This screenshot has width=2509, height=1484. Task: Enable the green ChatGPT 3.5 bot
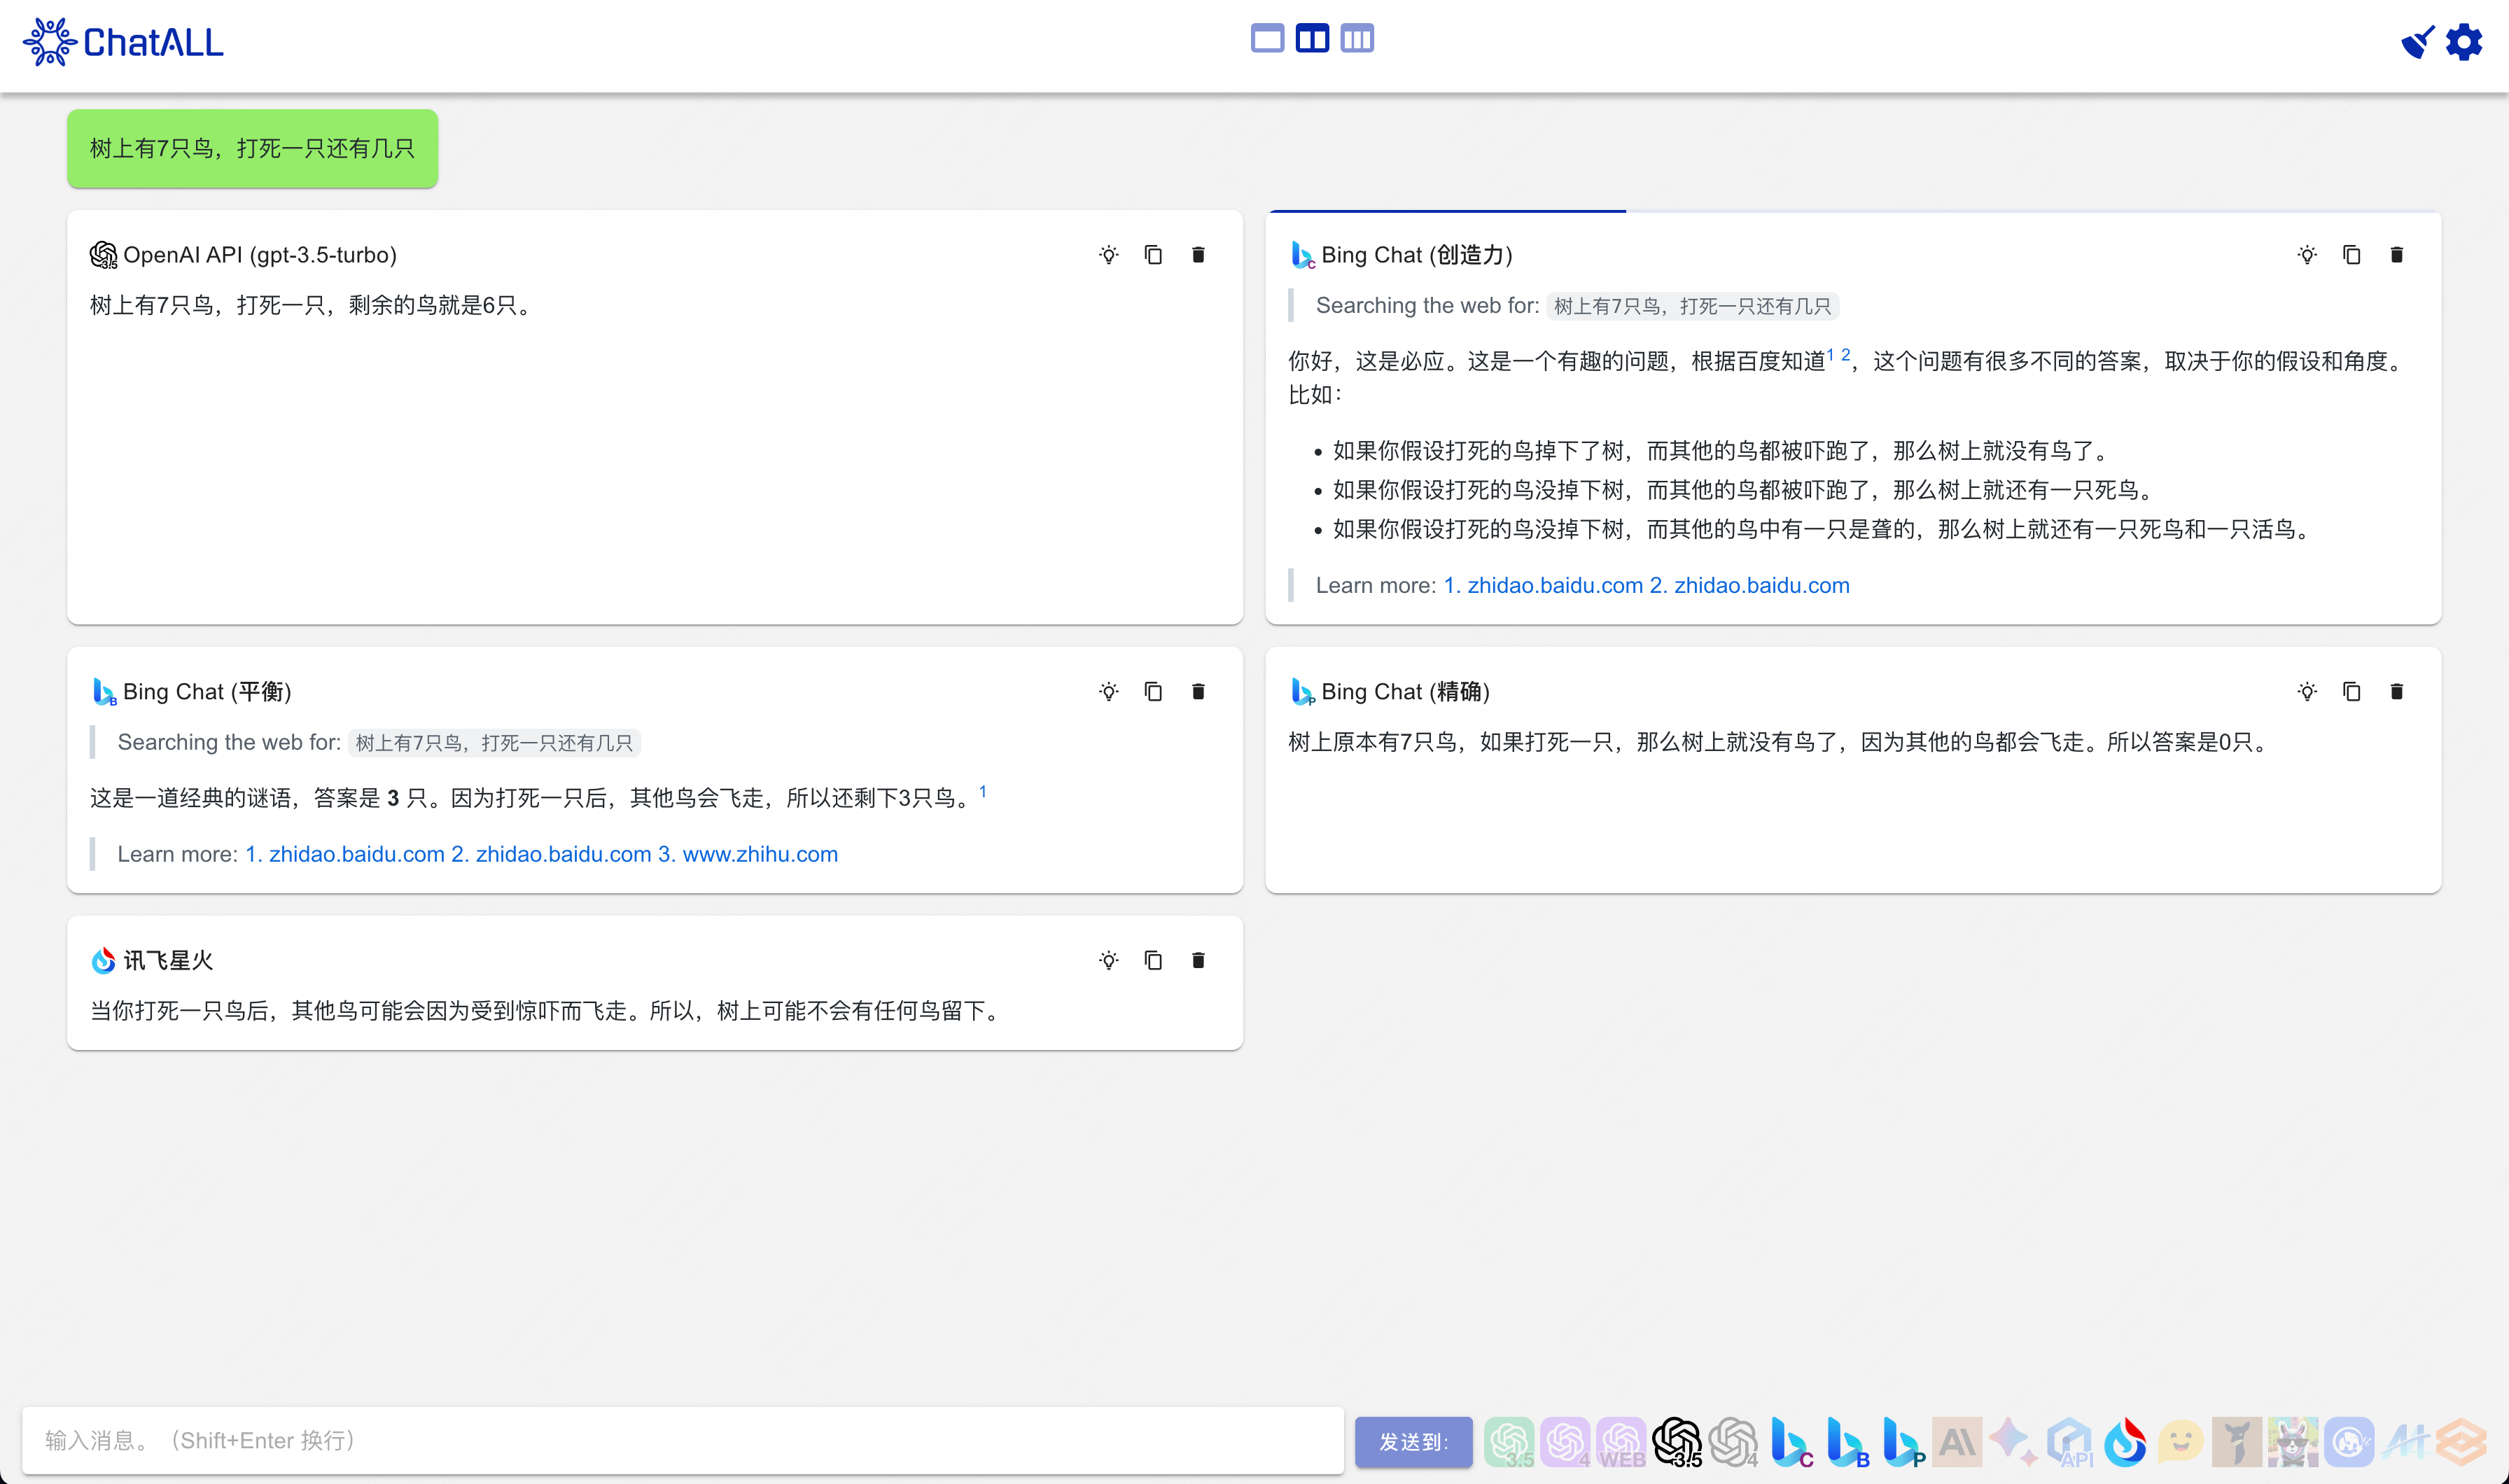point(1509,1442)
